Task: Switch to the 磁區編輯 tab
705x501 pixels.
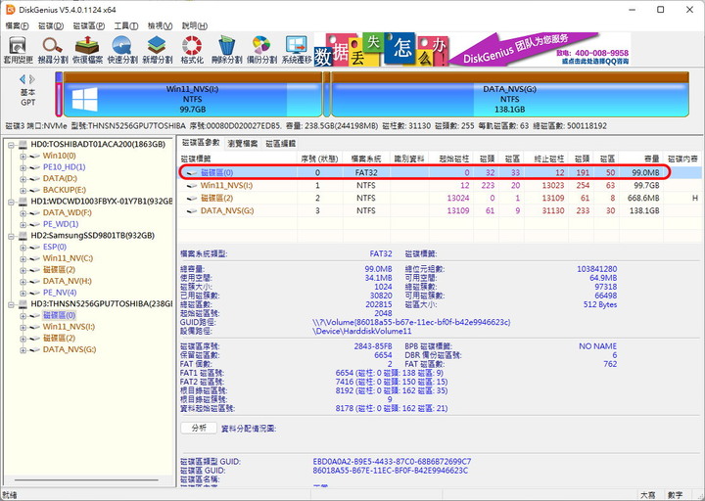Action: pos(281,143)
